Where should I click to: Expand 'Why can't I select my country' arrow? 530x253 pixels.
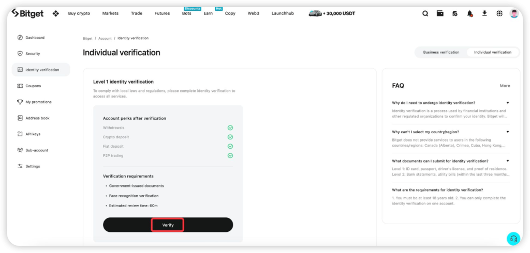point(508,132)
